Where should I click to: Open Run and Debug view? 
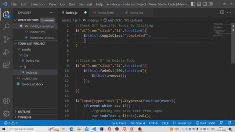click(x=6, y=52)
